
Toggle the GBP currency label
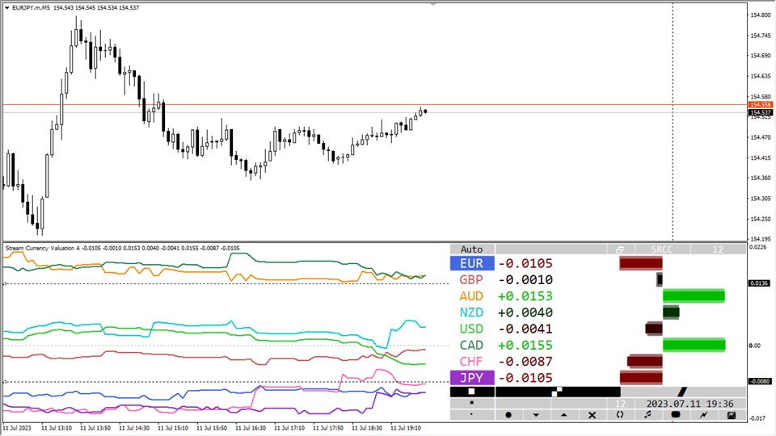pyautogui.click(x=471, y=280)
